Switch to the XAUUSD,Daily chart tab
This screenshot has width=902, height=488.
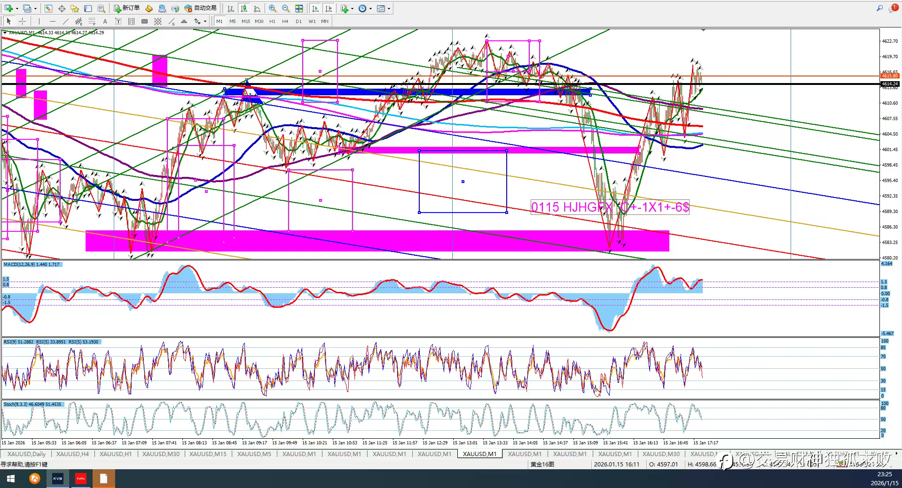(x=26, y=454)
